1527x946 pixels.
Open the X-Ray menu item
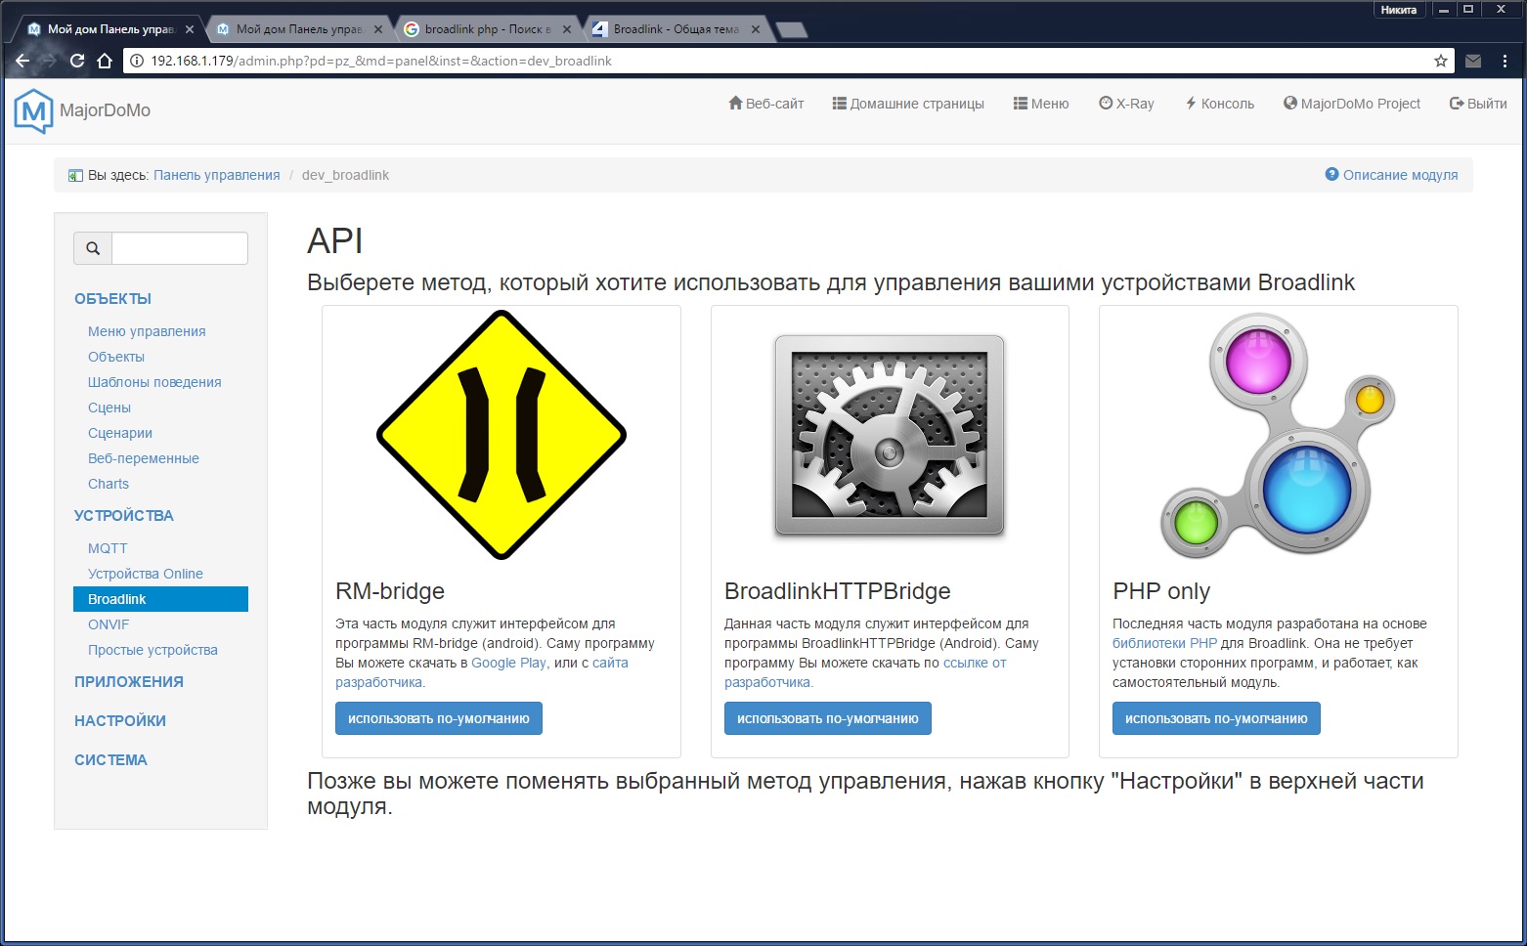pyautogui.click(x=1126, y=104)
